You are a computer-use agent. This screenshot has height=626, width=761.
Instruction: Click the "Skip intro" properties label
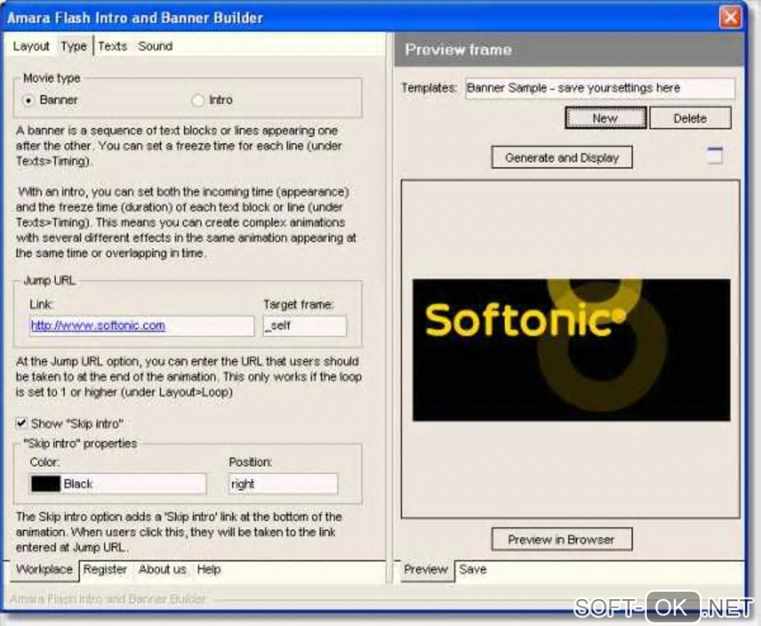(81, 443)
